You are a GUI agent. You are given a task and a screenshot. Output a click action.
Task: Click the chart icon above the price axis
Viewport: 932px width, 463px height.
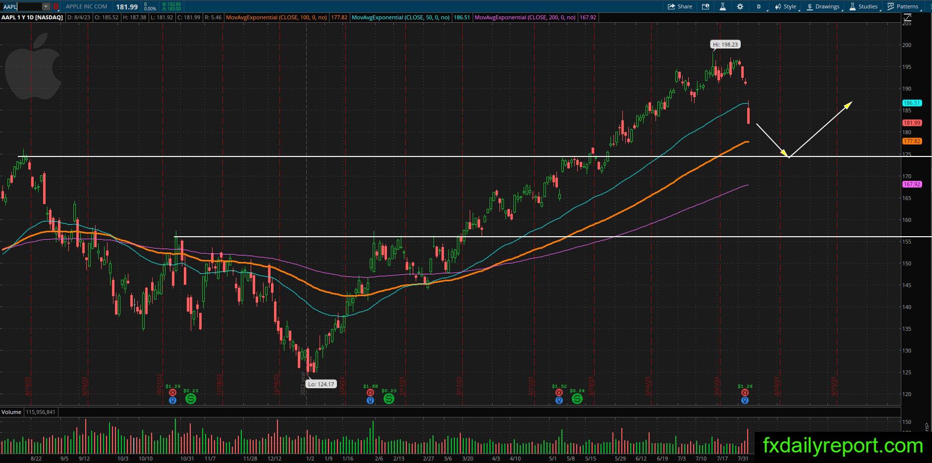pos(907,17)
